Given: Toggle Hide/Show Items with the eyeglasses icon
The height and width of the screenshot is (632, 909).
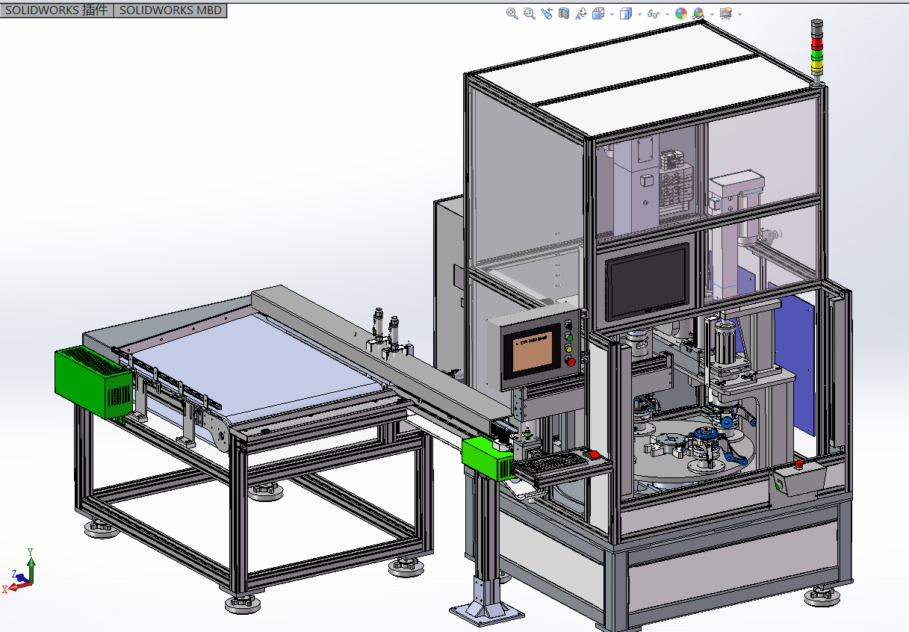Looking at the screenshot, I should point(653,13).
